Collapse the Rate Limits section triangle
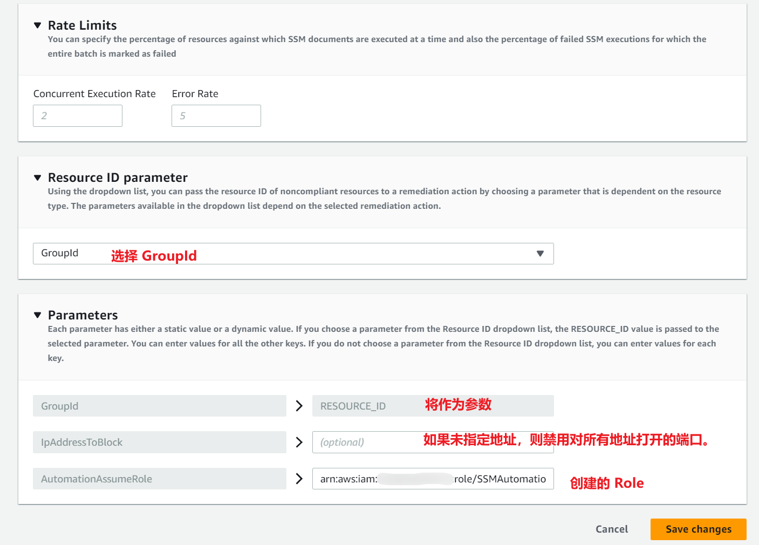Image resolution: width=759 pixels, height=545 pixels. click(37, 25)
